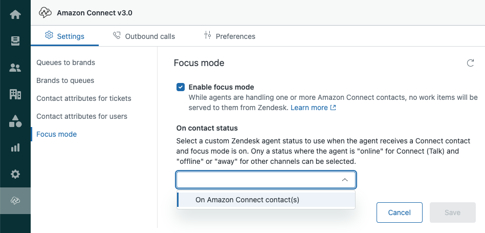This screenshot has height=233, width=485.
Task: Collapse the On contact status dropdown chevron
Action: 345,180
